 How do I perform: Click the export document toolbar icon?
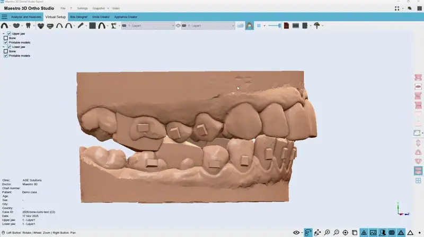[305, 25]
